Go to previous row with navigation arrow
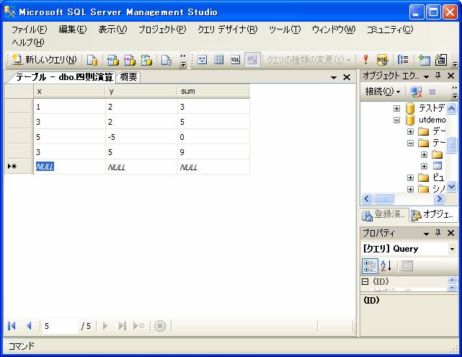Viewport: 462px width, 357px height. [x=29, y=326]
